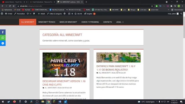Go to browser home page icon
185x104 pixels.
click(14, 6)
